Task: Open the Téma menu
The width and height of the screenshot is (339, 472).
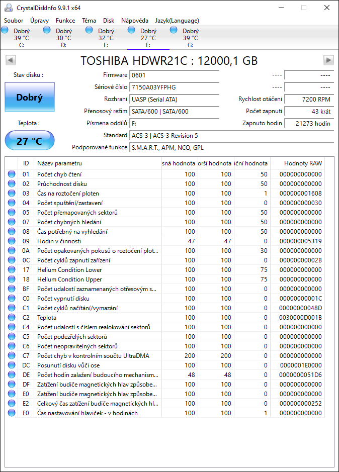Action: coord(89,21)
